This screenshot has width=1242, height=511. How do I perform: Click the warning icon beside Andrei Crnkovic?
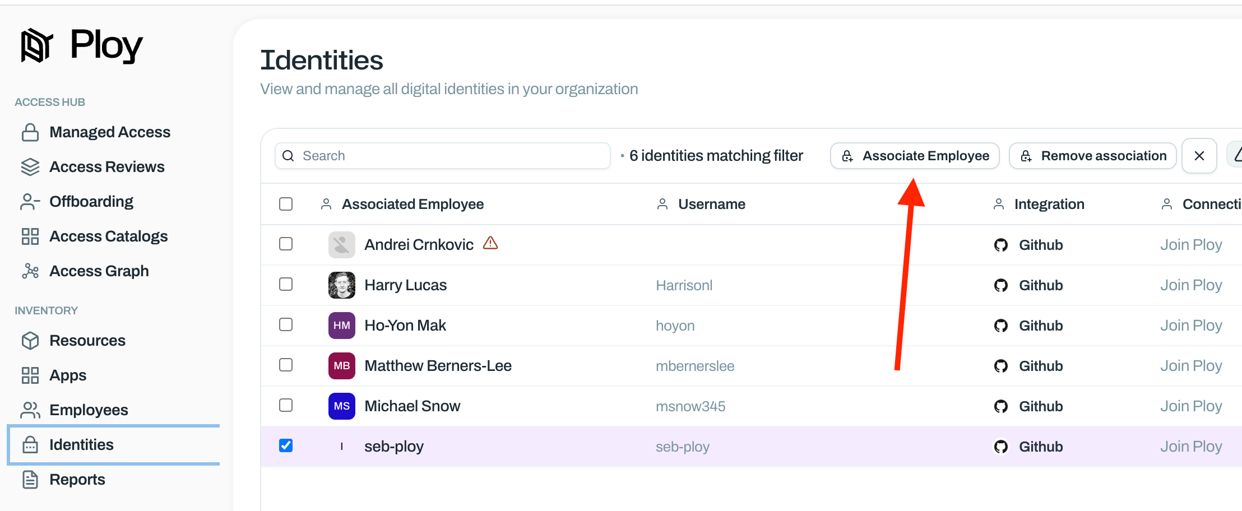coord(490,243)
